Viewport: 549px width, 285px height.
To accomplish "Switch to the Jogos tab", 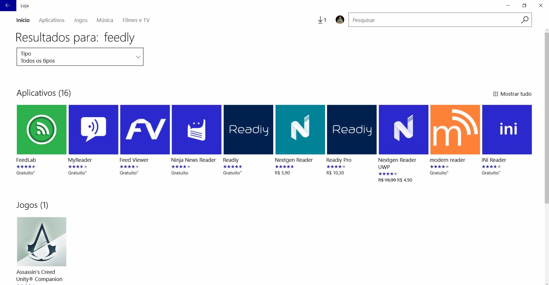I will coord(80,20).
